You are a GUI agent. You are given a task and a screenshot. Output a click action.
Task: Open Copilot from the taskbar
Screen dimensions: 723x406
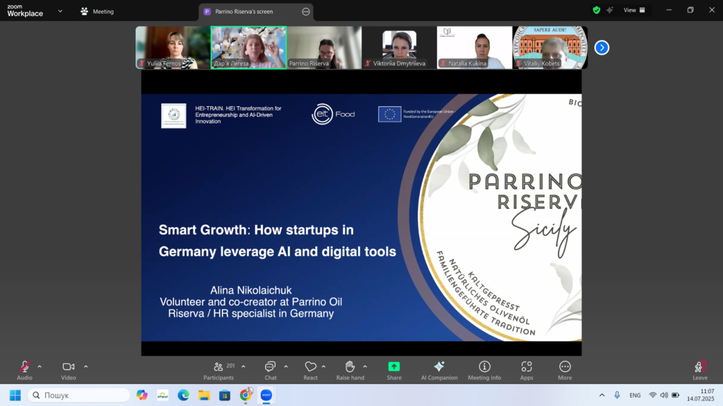click(x=142, y=395)
